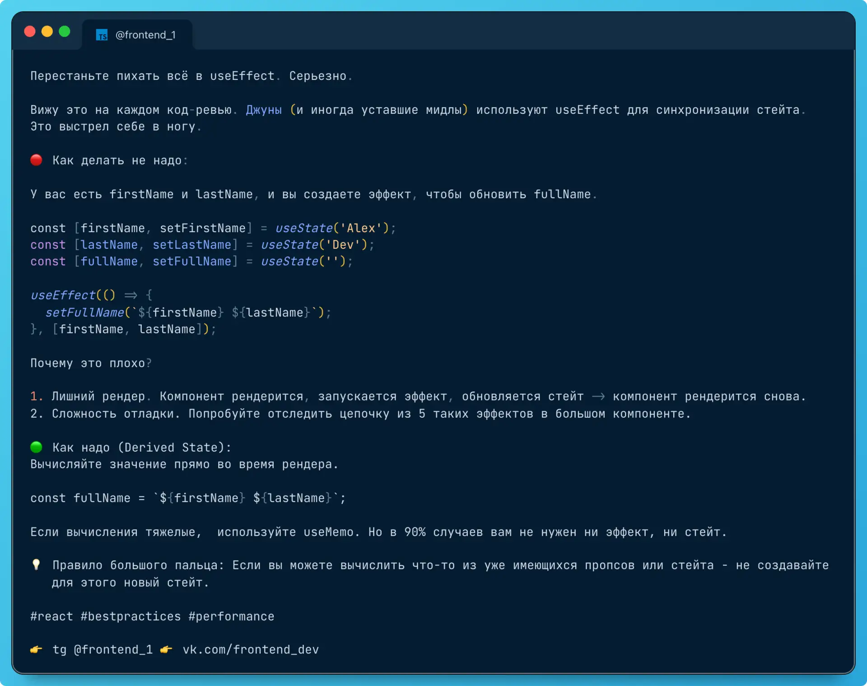
Task: Select the @frontend_1 tab
Action: pos(137,35)
